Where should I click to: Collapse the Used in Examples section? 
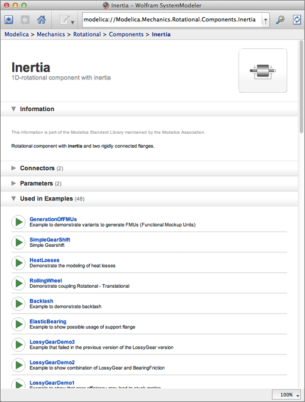click(x=13, y=199)
